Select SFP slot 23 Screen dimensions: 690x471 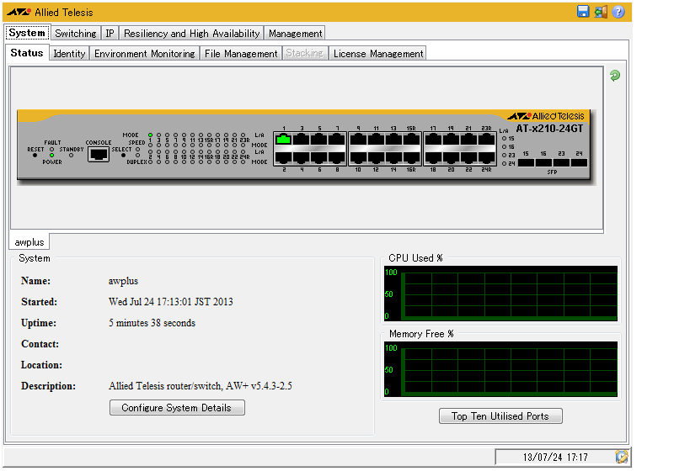(561, 162)
